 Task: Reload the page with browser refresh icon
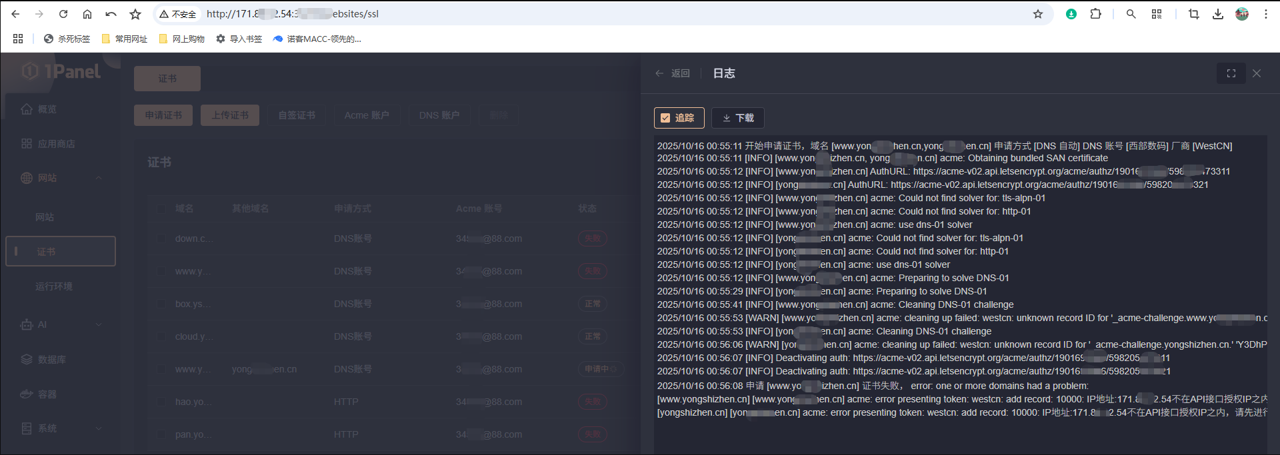pyautogui.click(x=63, y=14)
